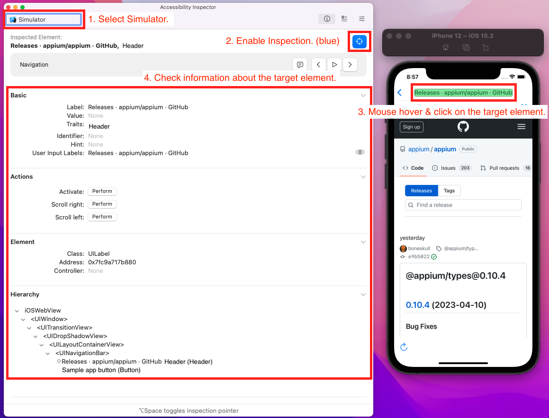
Task: Click the Home icon in Simulator toolbar
Action: [445, 47]
